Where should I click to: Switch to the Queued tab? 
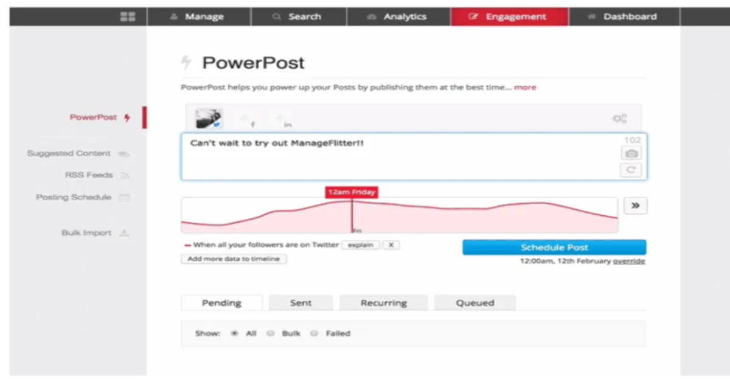475,303
